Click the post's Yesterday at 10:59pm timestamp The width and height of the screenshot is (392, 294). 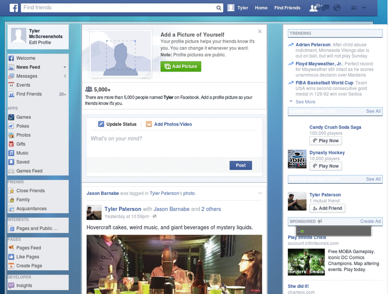pos(126,217)
